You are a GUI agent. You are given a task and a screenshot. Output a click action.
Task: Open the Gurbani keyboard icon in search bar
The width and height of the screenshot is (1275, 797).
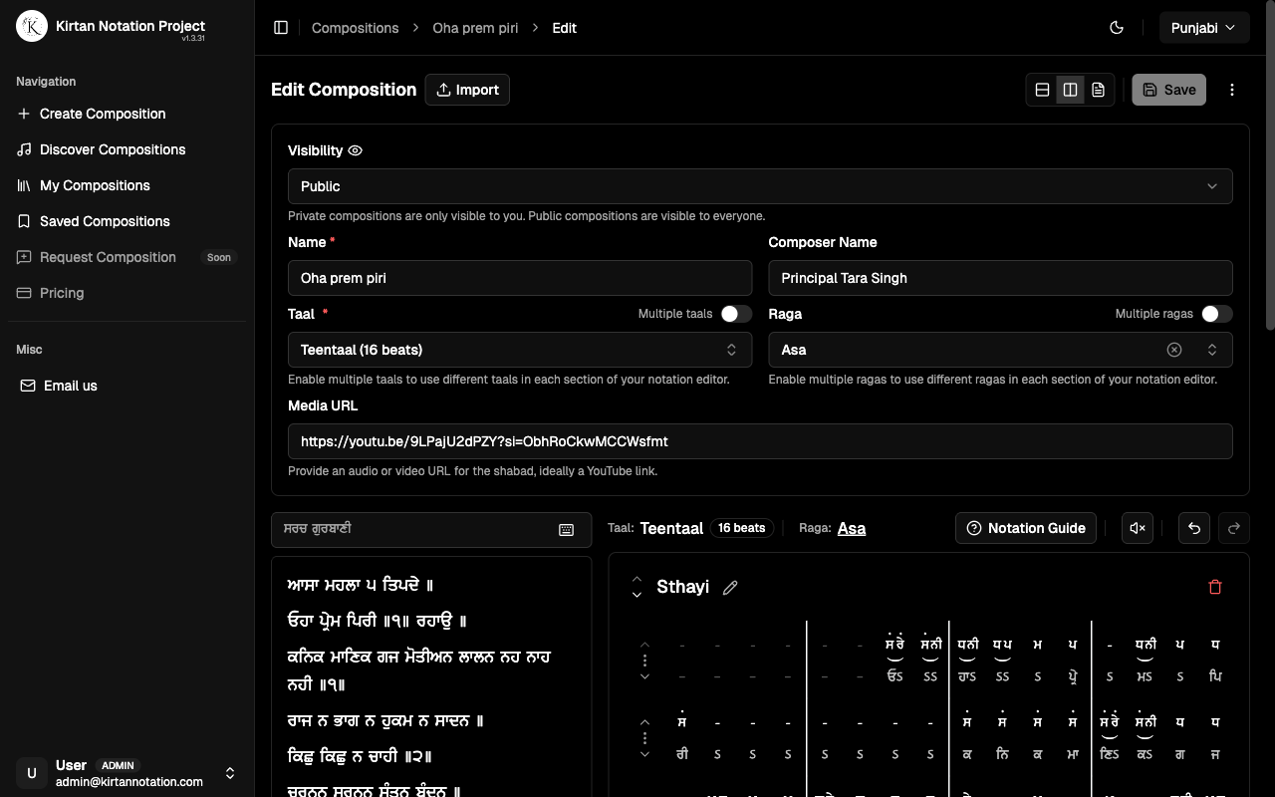point(566,530)
